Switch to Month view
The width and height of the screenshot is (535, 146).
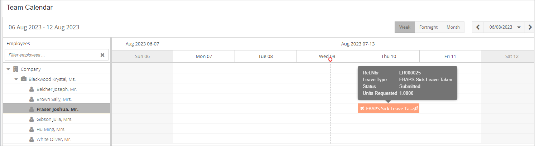[453, 27]
